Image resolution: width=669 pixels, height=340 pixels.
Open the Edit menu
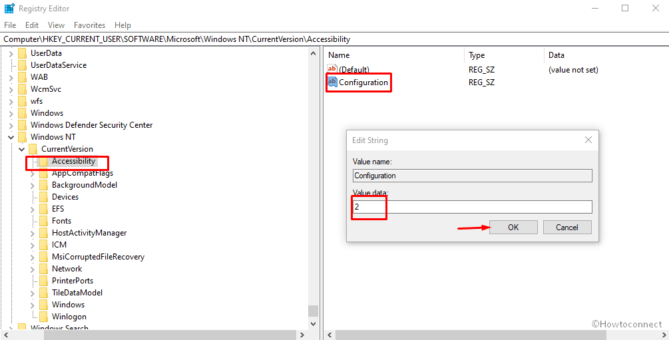tap(32, 25)
